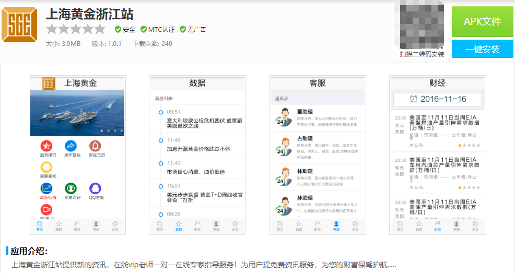Tap the 最新行情 chart icon
The width and height of the screenshot is (515, 273).
point(46,188)
